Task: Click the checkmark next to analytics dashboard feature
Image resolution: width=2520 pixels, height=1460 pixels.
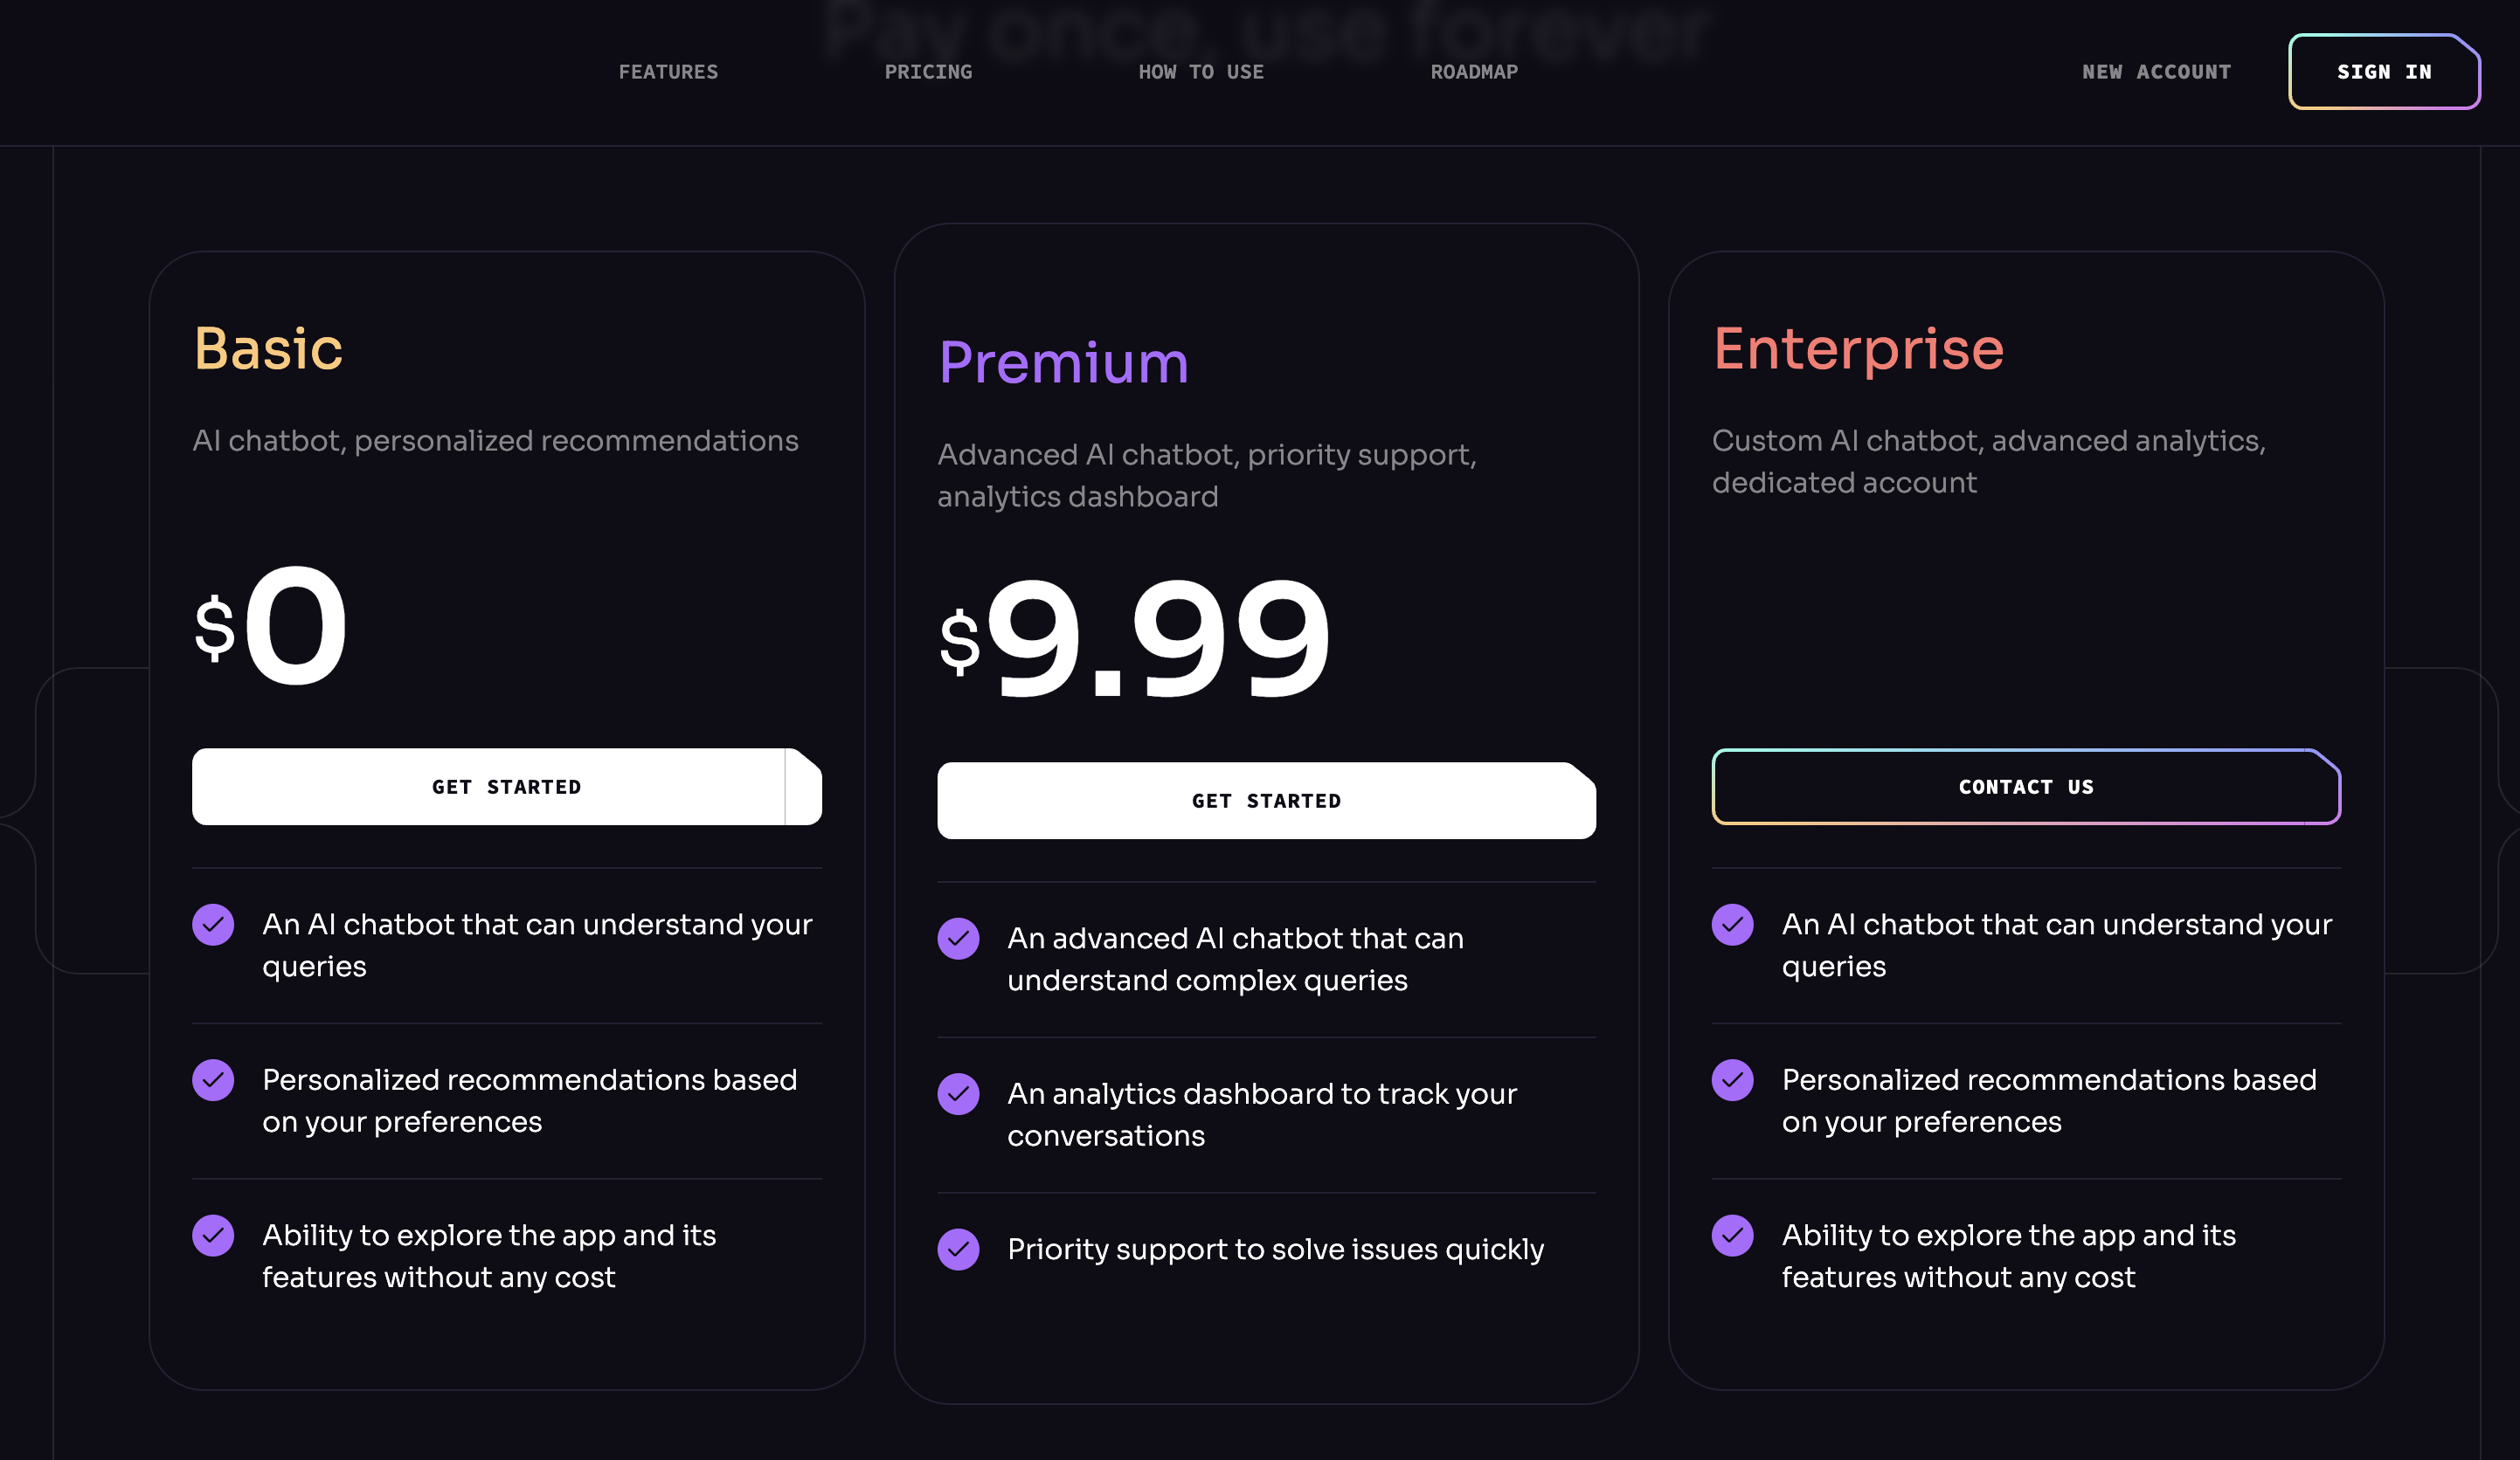Action: tap(958, 1094)
